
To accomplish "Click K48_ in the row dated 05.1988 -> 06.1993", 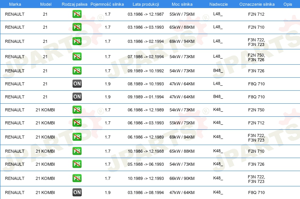I will [218, 164].
